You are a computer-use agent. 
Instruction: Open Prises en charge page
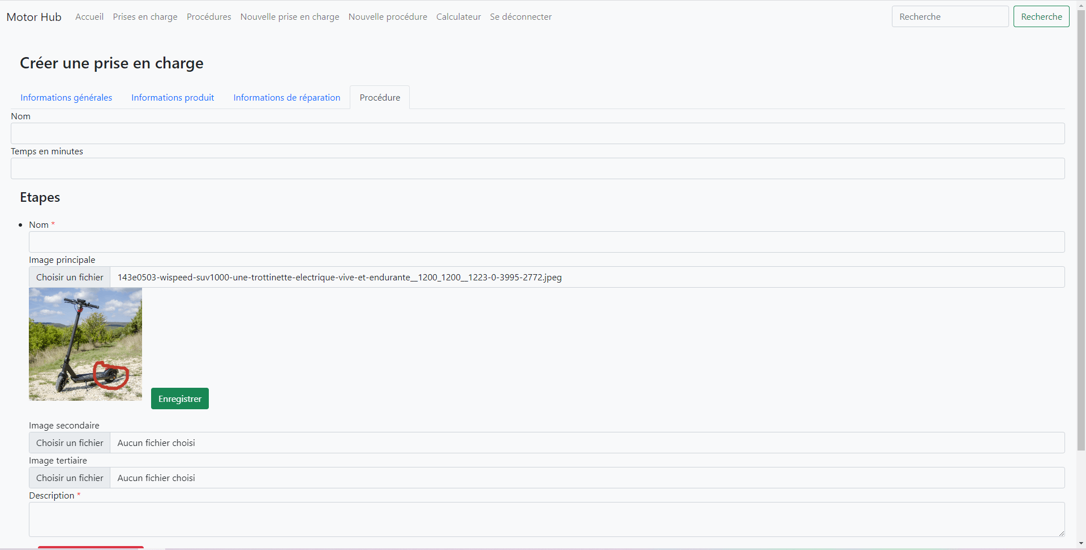pos(145,17)
